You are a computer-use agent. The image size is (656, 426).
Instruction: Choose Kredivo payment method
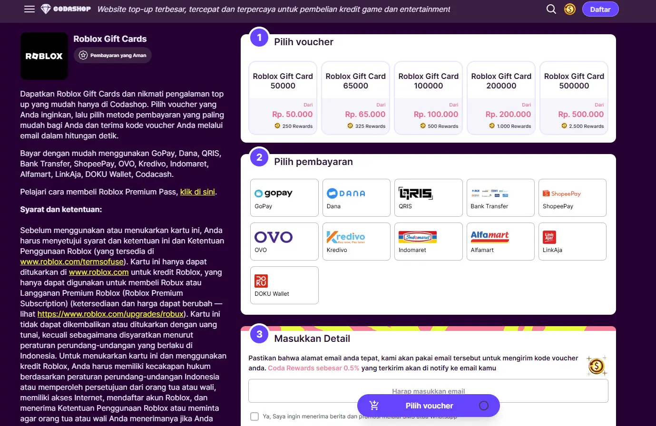(356, 242)
